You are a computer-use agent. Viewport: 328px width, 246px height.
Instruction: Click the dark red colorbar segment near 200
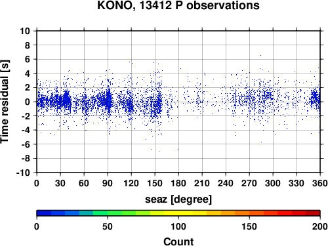coord(313,213)
